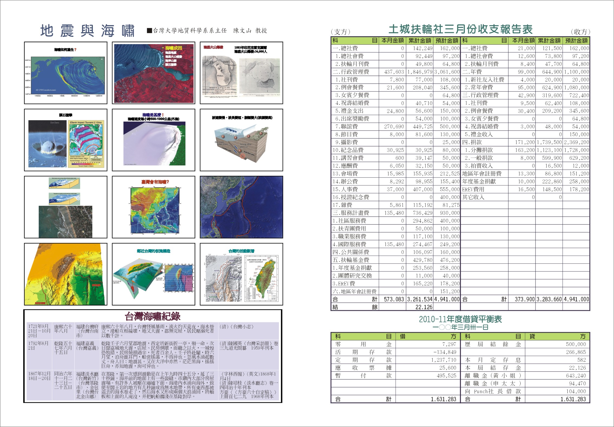Viewport: 614px width, 427px height.
Task: Open the 波速變慢 plate diagram slide
Action: (x=241, y=140)
